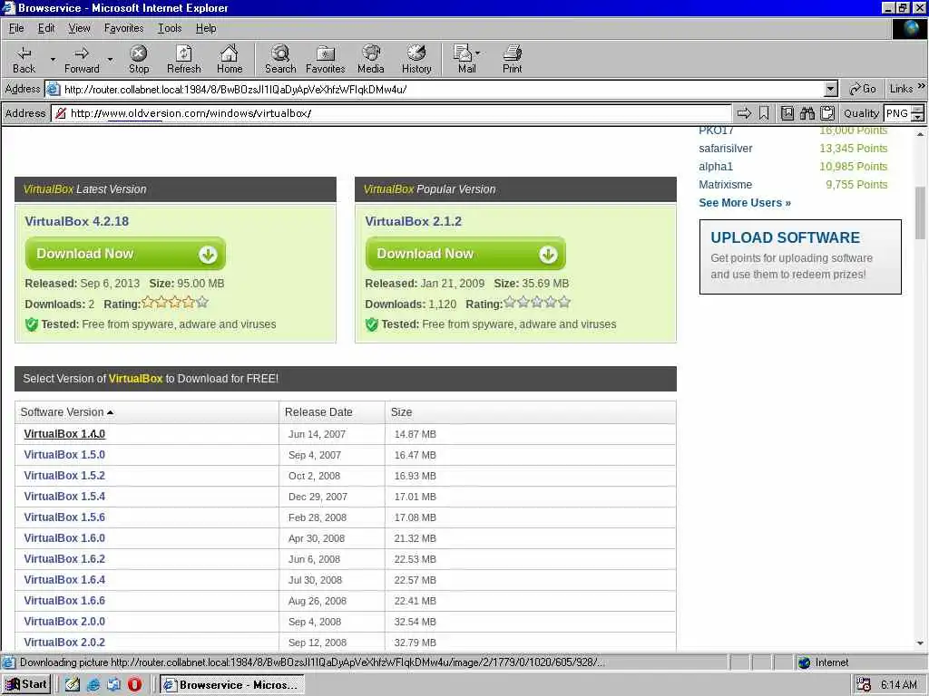Click the page icon in IE address bar
This screenshot has height=696, width=929.
click(54, 90)
